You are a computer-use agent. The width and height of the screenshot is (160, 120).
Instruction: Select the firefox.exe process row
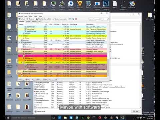point(63,54)
